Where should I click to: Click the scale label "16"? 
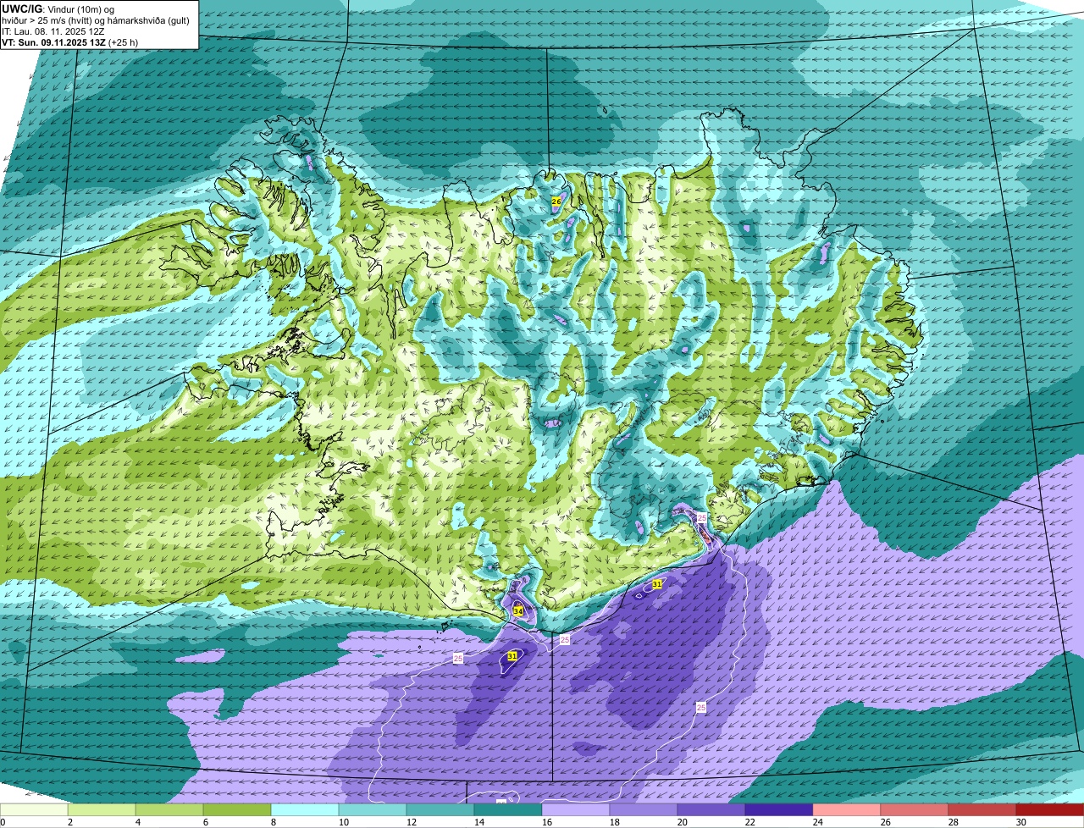pos(546,822)
